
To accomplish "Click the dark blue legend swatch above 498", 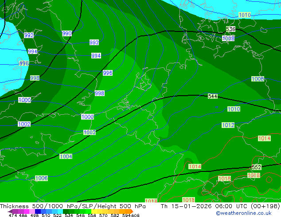I will pos(38,211).
